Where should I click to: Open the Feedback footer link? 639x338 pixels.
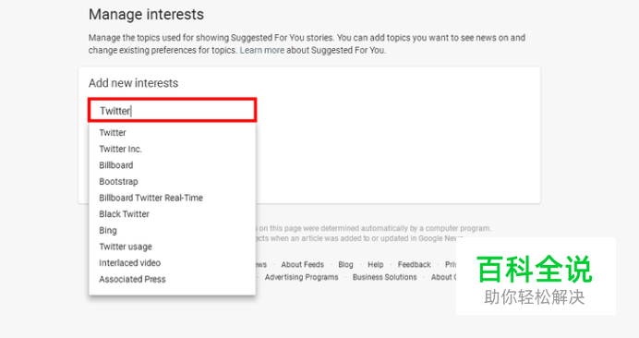click(414, 265)
